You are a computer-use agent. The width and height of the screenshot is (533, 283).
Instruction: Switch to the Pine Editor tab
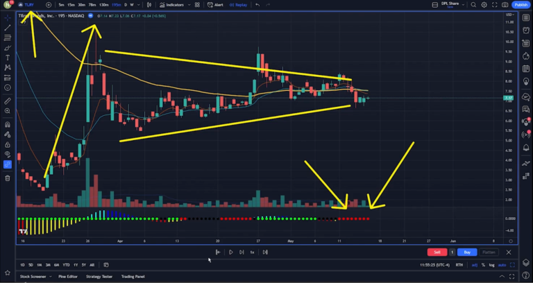pyautogui.click(x=67, y=277)
